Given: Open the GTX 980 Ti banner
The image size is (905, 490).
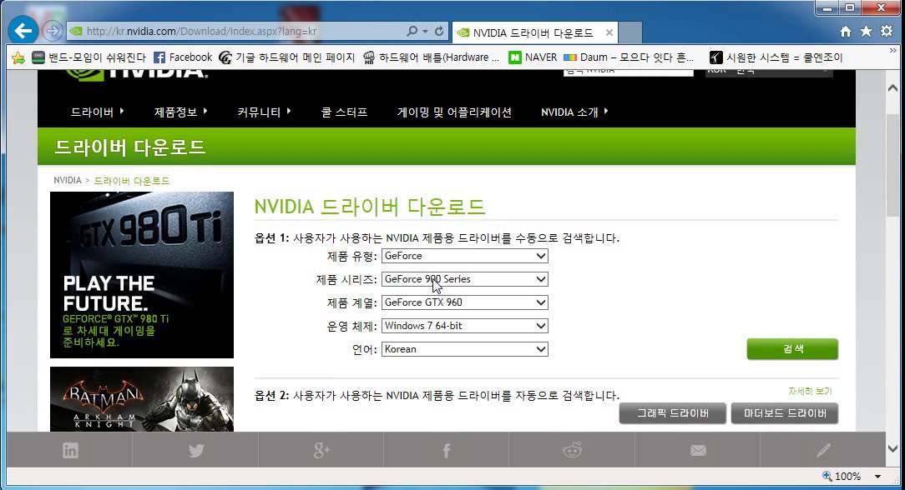Looking at the screenshot, I should [142, 275].
